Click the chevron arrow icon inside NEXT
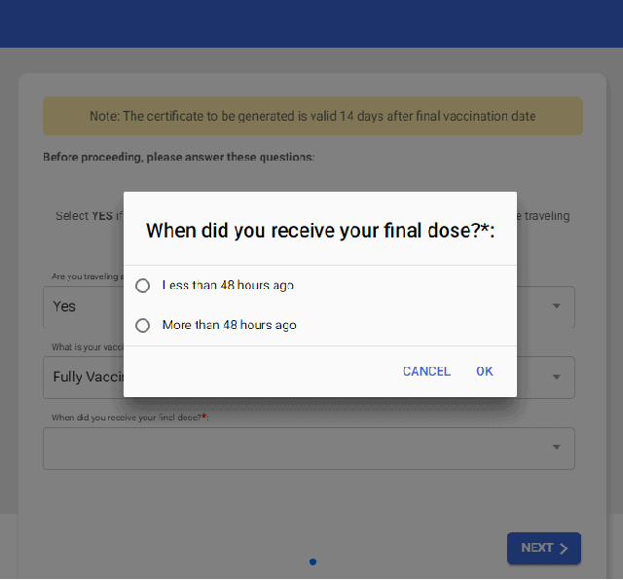 pos(564,548)
